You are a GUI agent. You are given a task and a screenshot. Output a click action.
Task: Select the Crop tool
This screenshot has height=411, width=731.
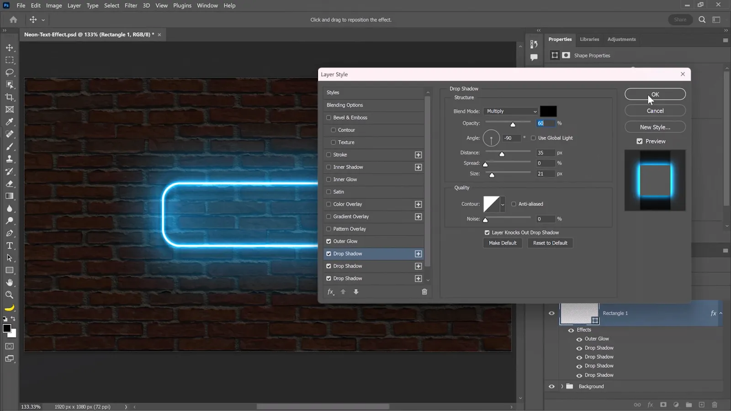pos(10,97)
